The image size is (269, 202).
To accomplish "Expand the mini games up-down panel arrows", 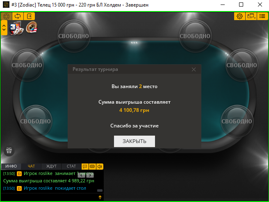I will pos(4,27).
